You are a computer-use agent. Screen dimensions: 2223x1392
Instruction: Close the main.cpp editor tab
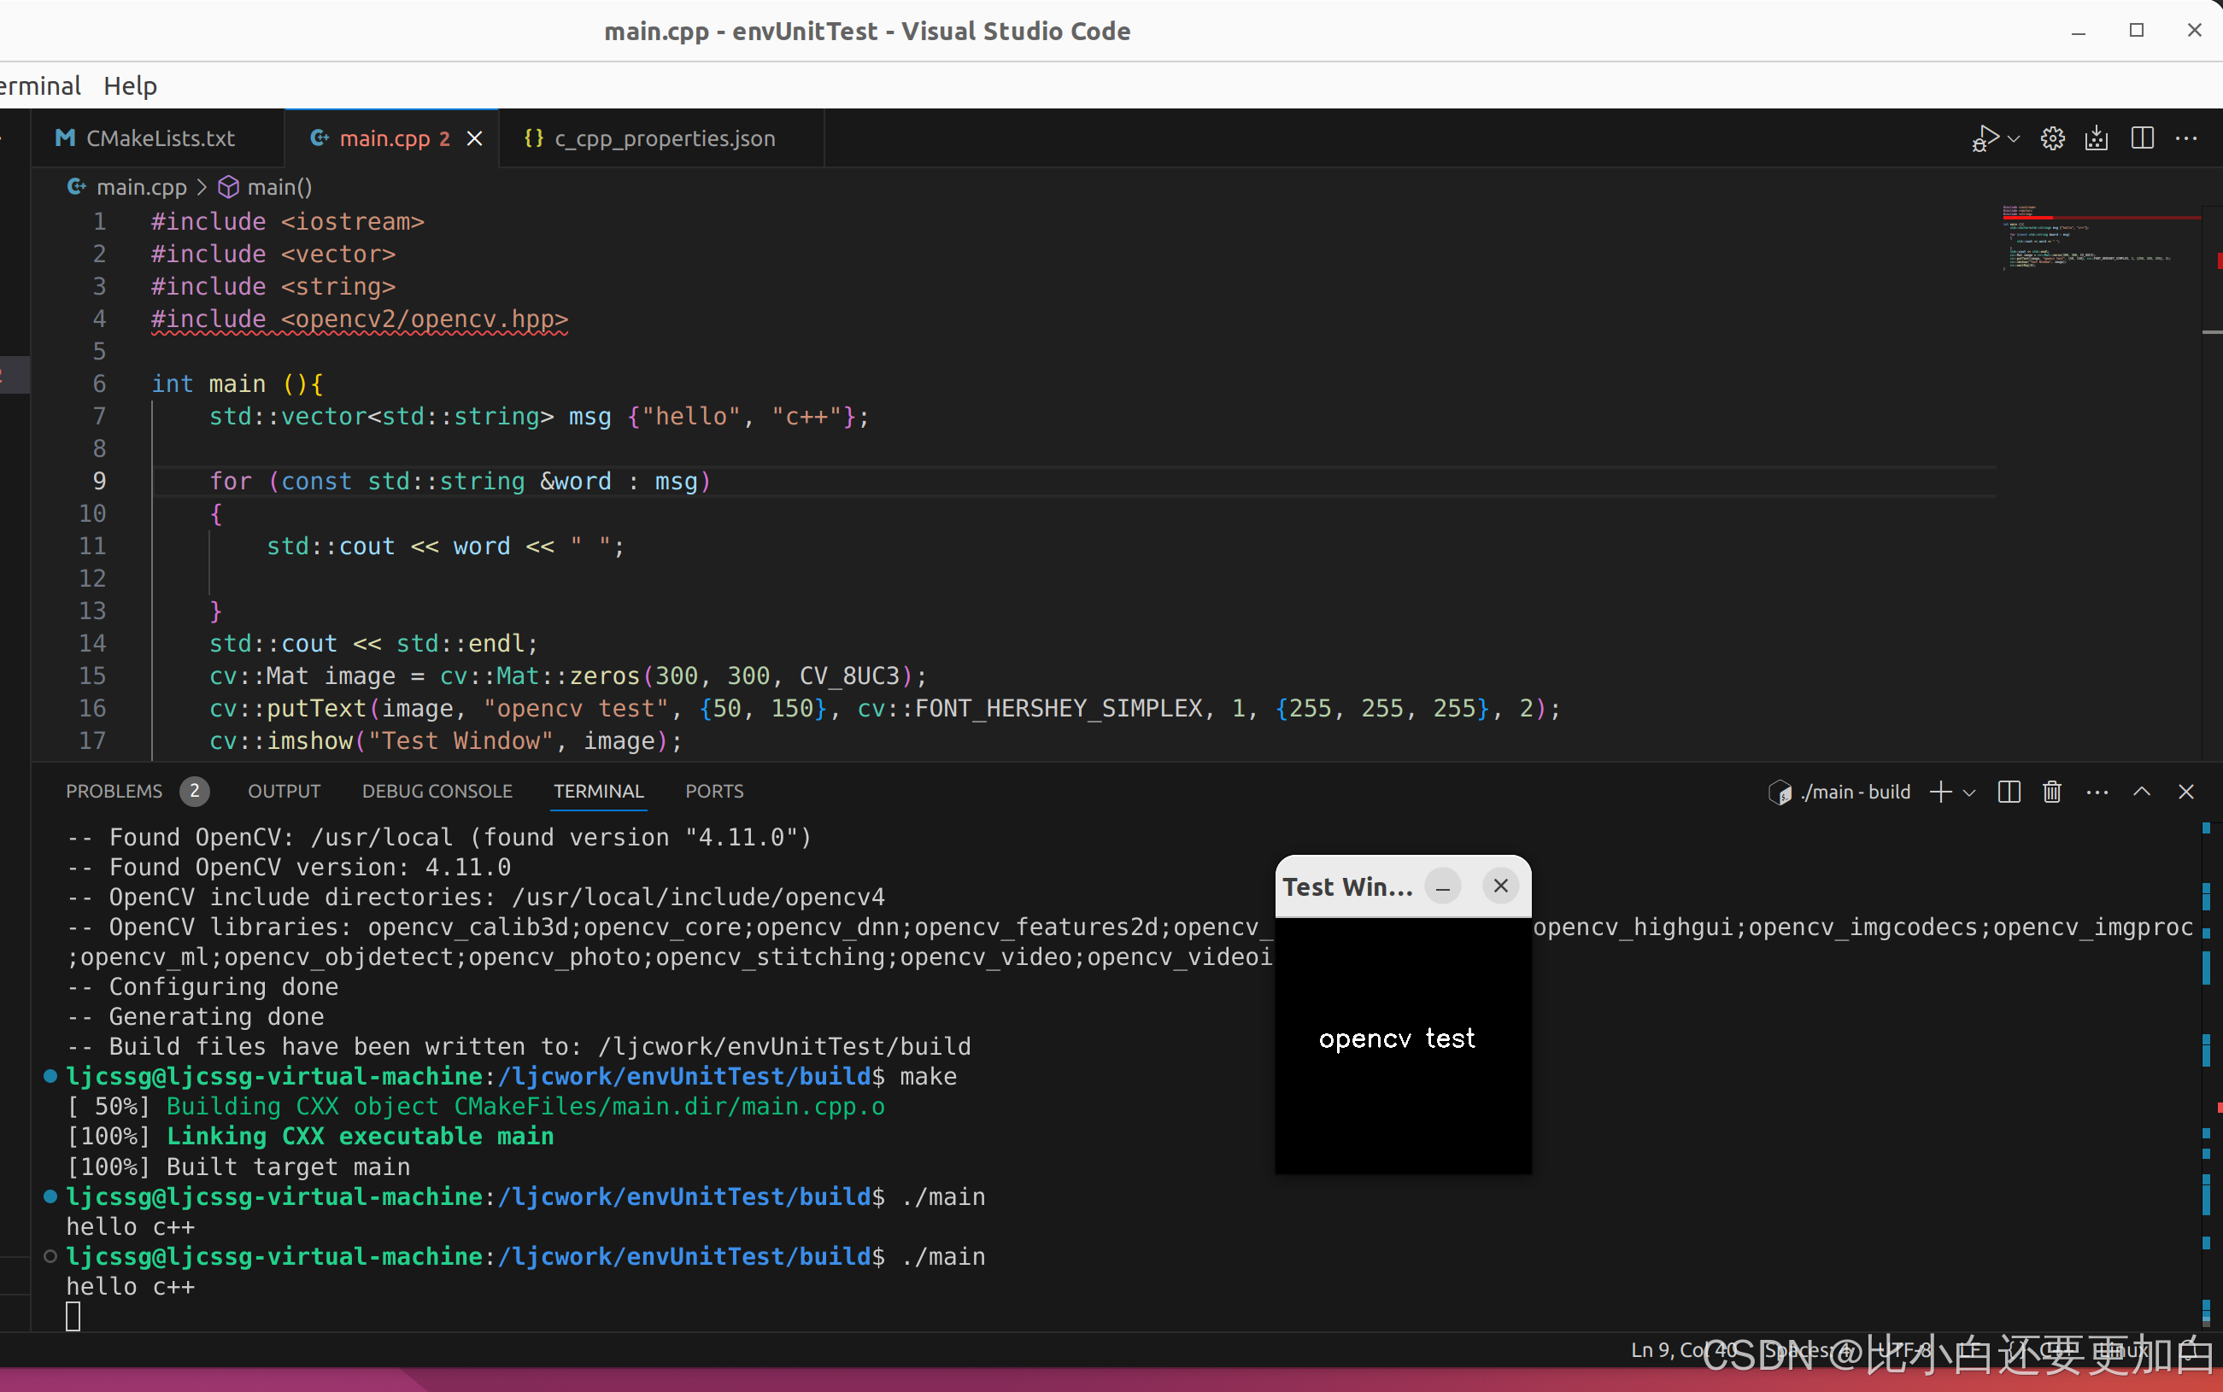coord(474,138)
